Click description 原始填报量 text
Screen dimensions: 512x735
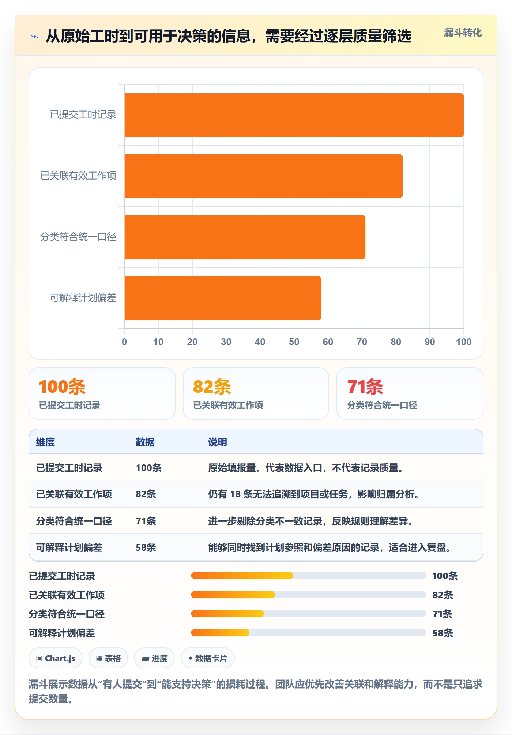[306, 468]
